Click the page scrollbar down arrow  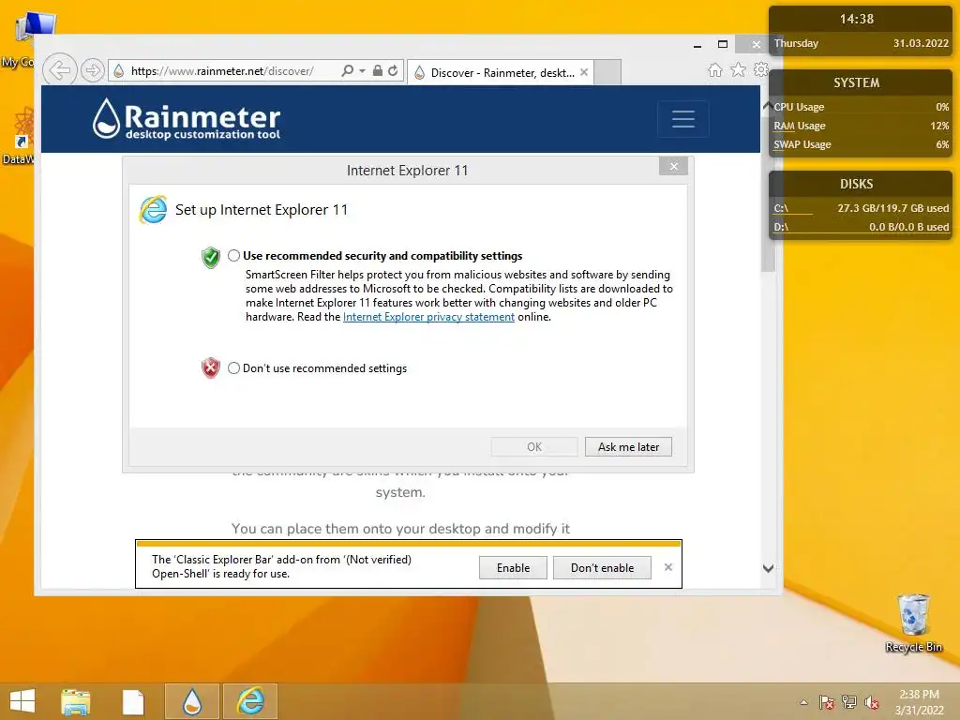tap(769, 568)
